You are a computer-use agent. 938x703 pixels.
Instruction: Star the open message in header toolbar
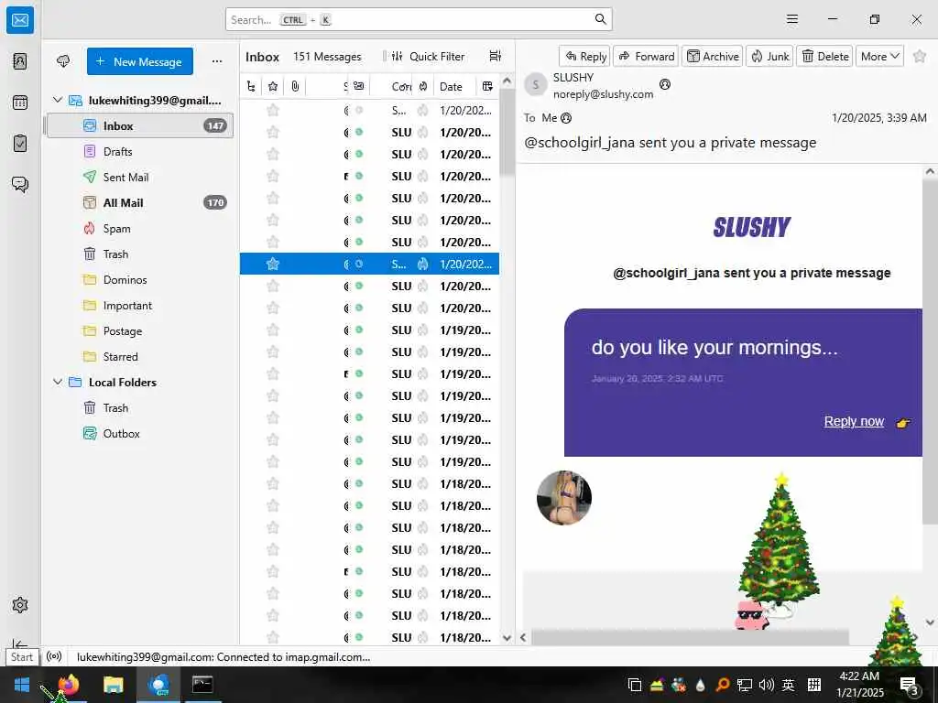[920, 56]
